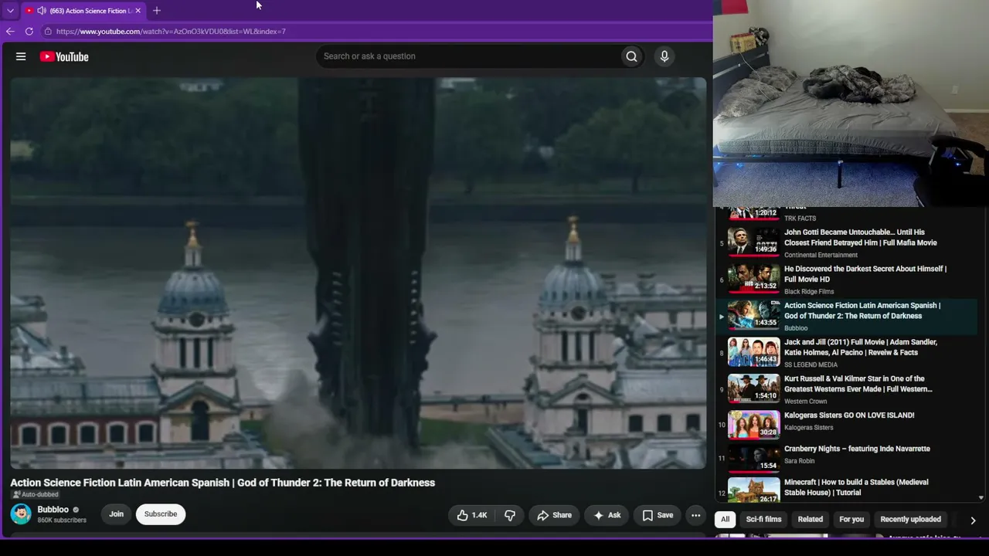Open Minecraft Stables tutorial thumbnail
The height and width of the screenshot is (556, 989).
pyautogui.click(x=753, y=491)
